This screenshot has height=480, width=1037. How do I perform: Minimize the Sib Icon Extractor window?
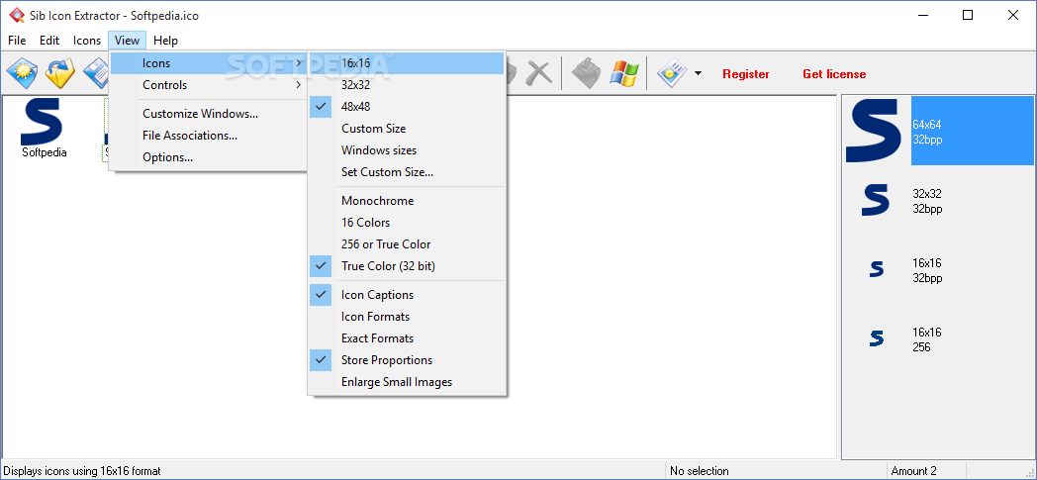(922, 15)
